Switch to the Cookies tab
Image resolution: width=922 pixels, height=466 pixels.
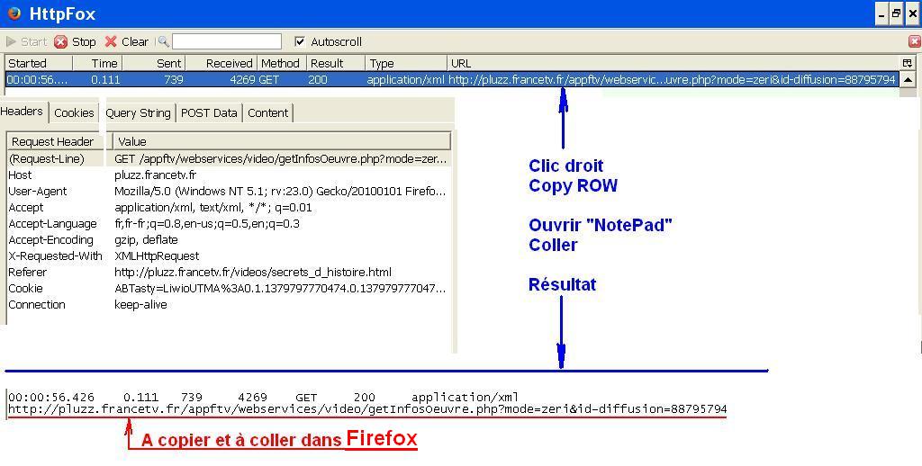[x=74, y=112]
